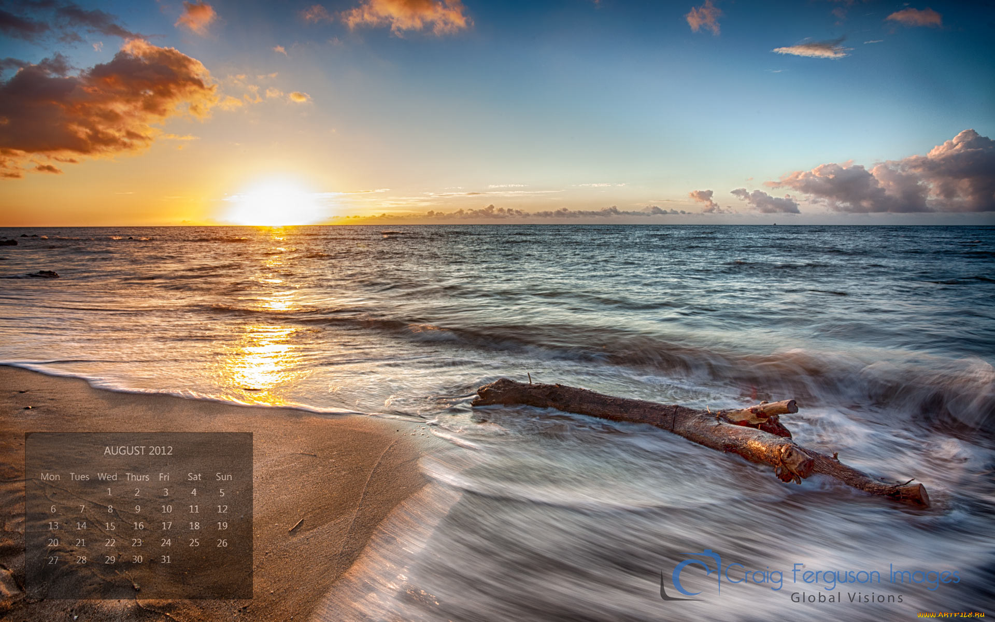Click date 30 in the calendar
The image size is (995, 622).
[137, 559]
